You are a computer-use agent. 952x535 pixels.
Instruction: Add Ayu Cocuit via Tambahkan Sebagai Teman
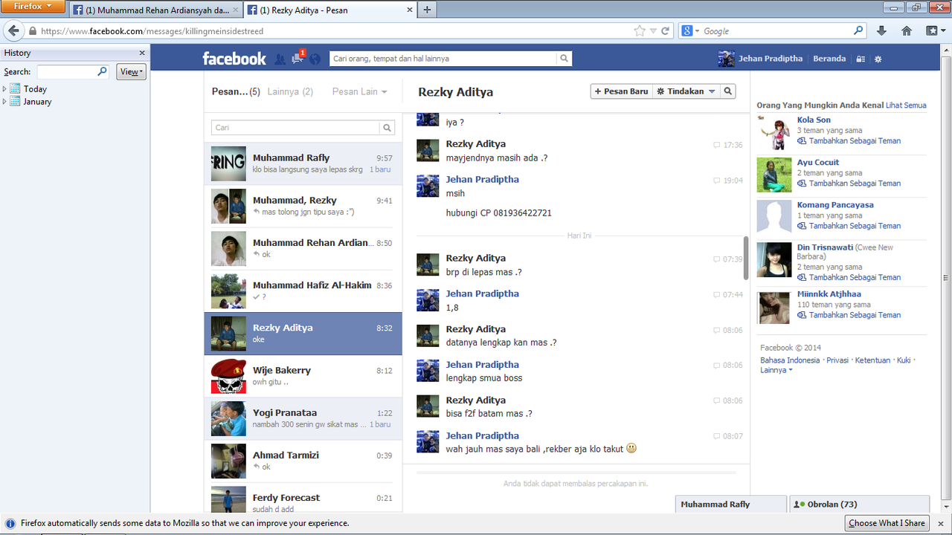click(855, 184)
